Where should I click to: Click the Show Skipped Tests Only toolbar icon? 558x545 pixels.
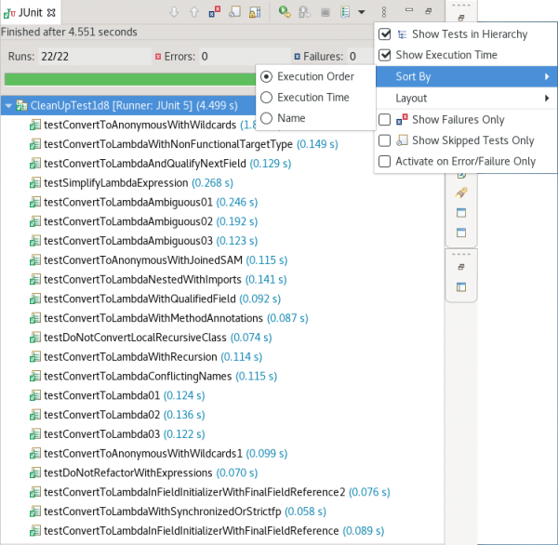tap(234, 12)
